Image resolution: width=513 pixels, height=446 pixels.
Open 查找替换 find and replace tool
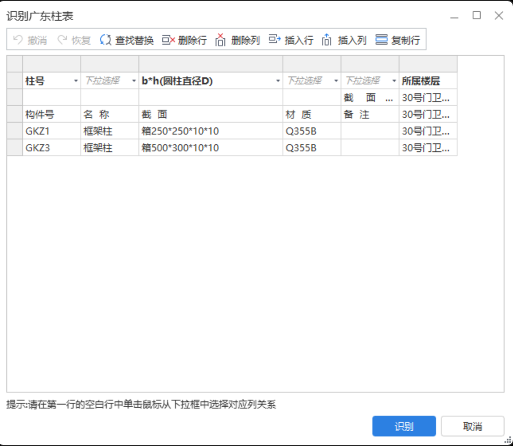click(x=128, y=40)
